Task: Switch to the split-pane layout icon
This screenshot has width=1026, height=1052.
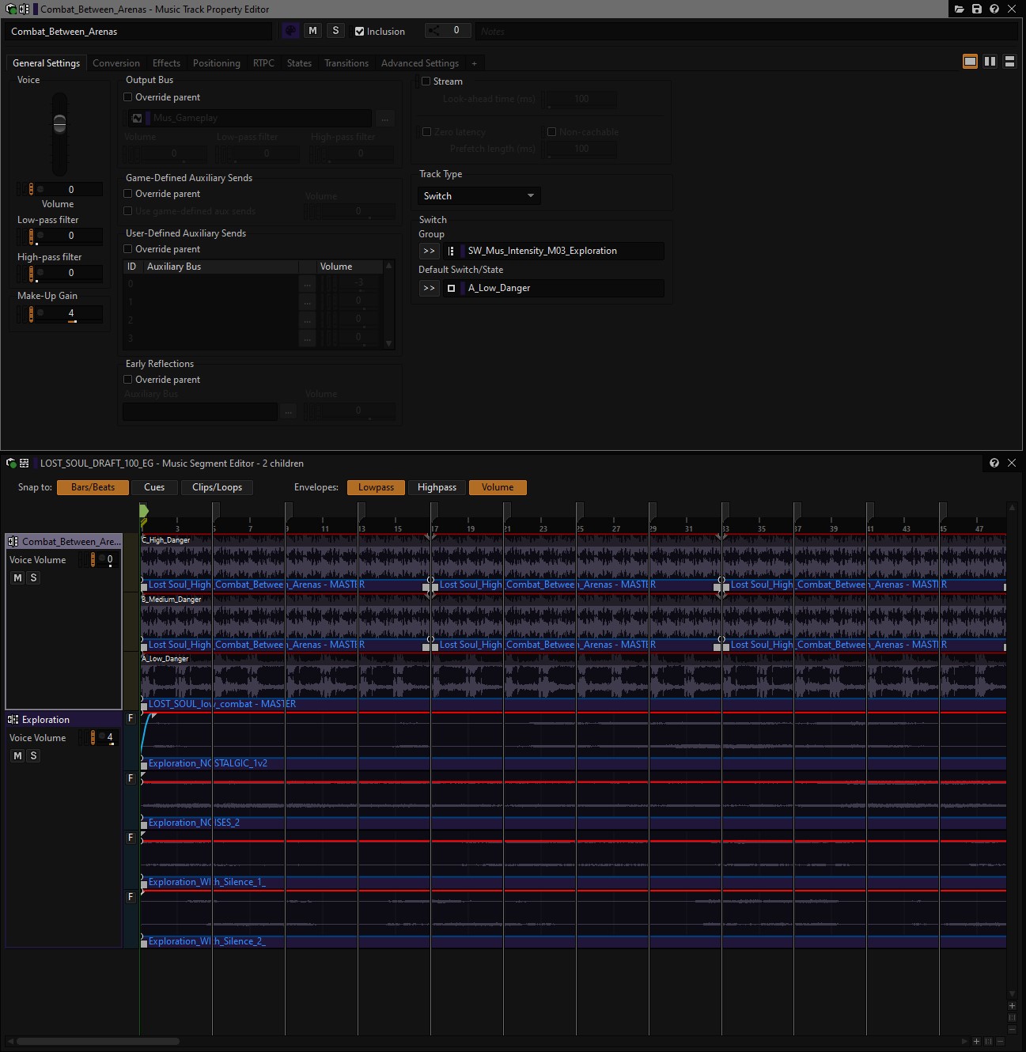Action: coord(990,61)
